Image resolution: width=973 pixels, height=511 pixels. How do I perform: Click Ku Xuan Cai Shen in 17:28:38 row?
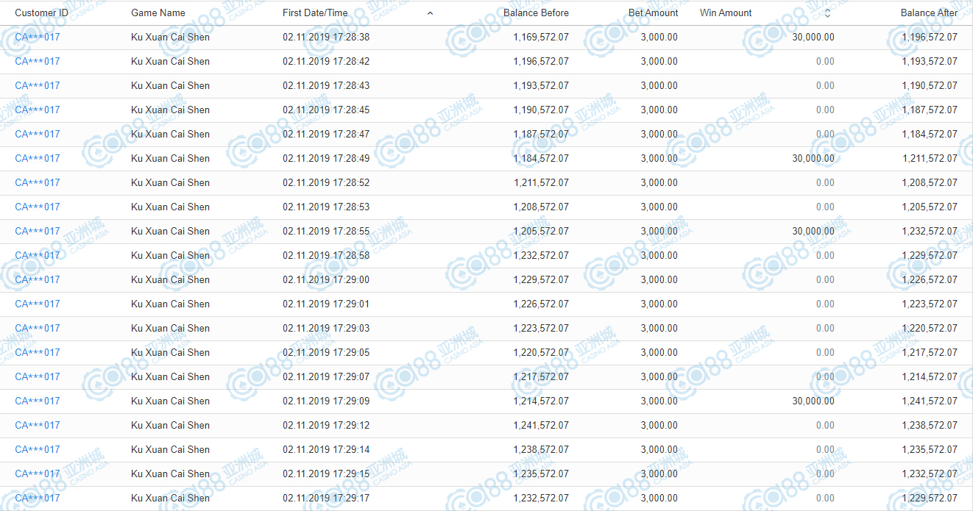coord(170,37)
